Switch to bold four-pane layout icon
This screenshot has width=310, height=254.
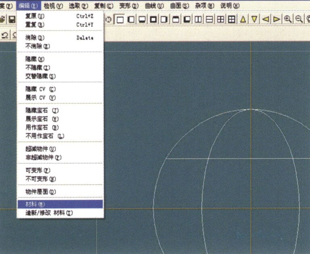click(x=232, y=19)
